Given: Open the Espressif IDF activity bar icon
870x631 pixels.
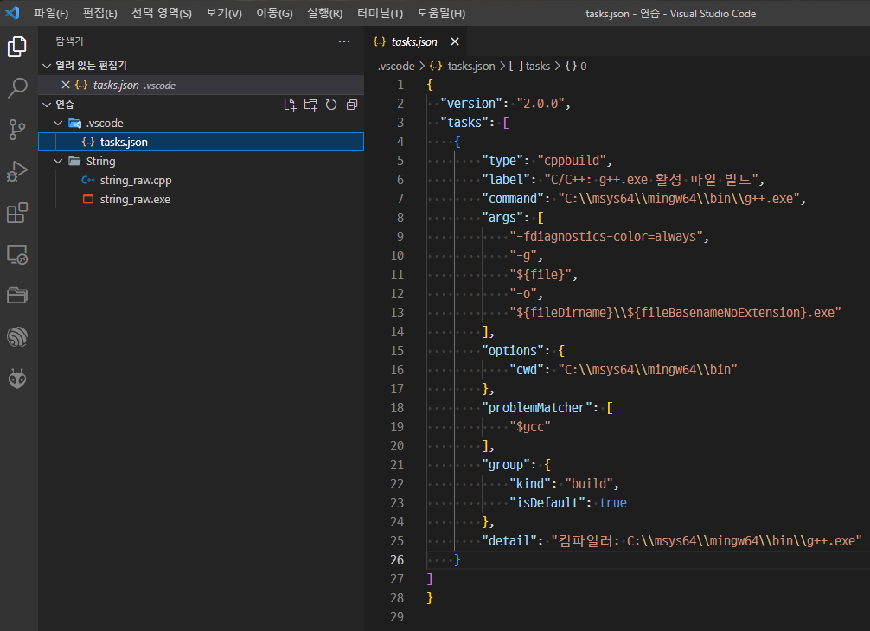Looking at the screenshot, I should (17, 336).
